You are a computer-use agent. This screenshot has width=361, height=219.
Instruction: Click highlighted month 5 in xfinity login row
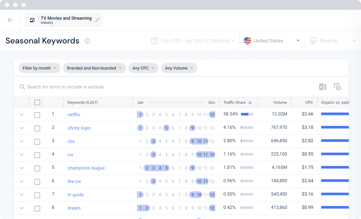point(166,128)
